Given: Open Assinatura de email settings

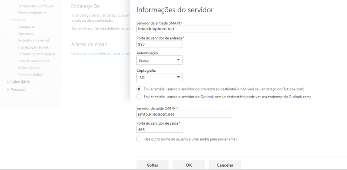Looking at the screenshot, I should tap(33, 40).
